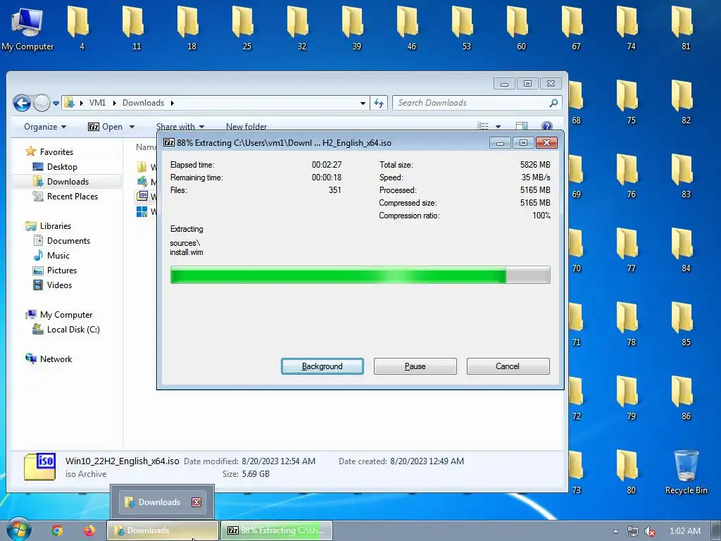Expand the Open button dropdown arrow

[x=132, y=127]
